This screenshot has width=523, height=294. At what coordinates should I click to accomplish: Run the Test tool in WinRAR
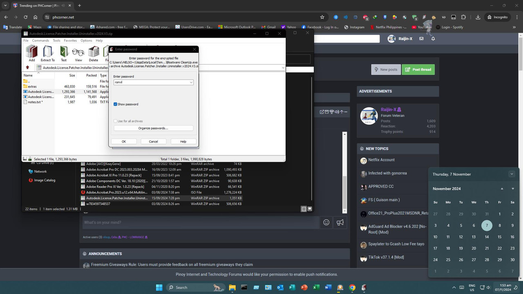(63, 53)
